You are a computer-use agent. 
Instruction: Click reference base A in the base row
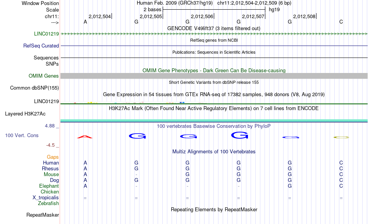point(85,22)
